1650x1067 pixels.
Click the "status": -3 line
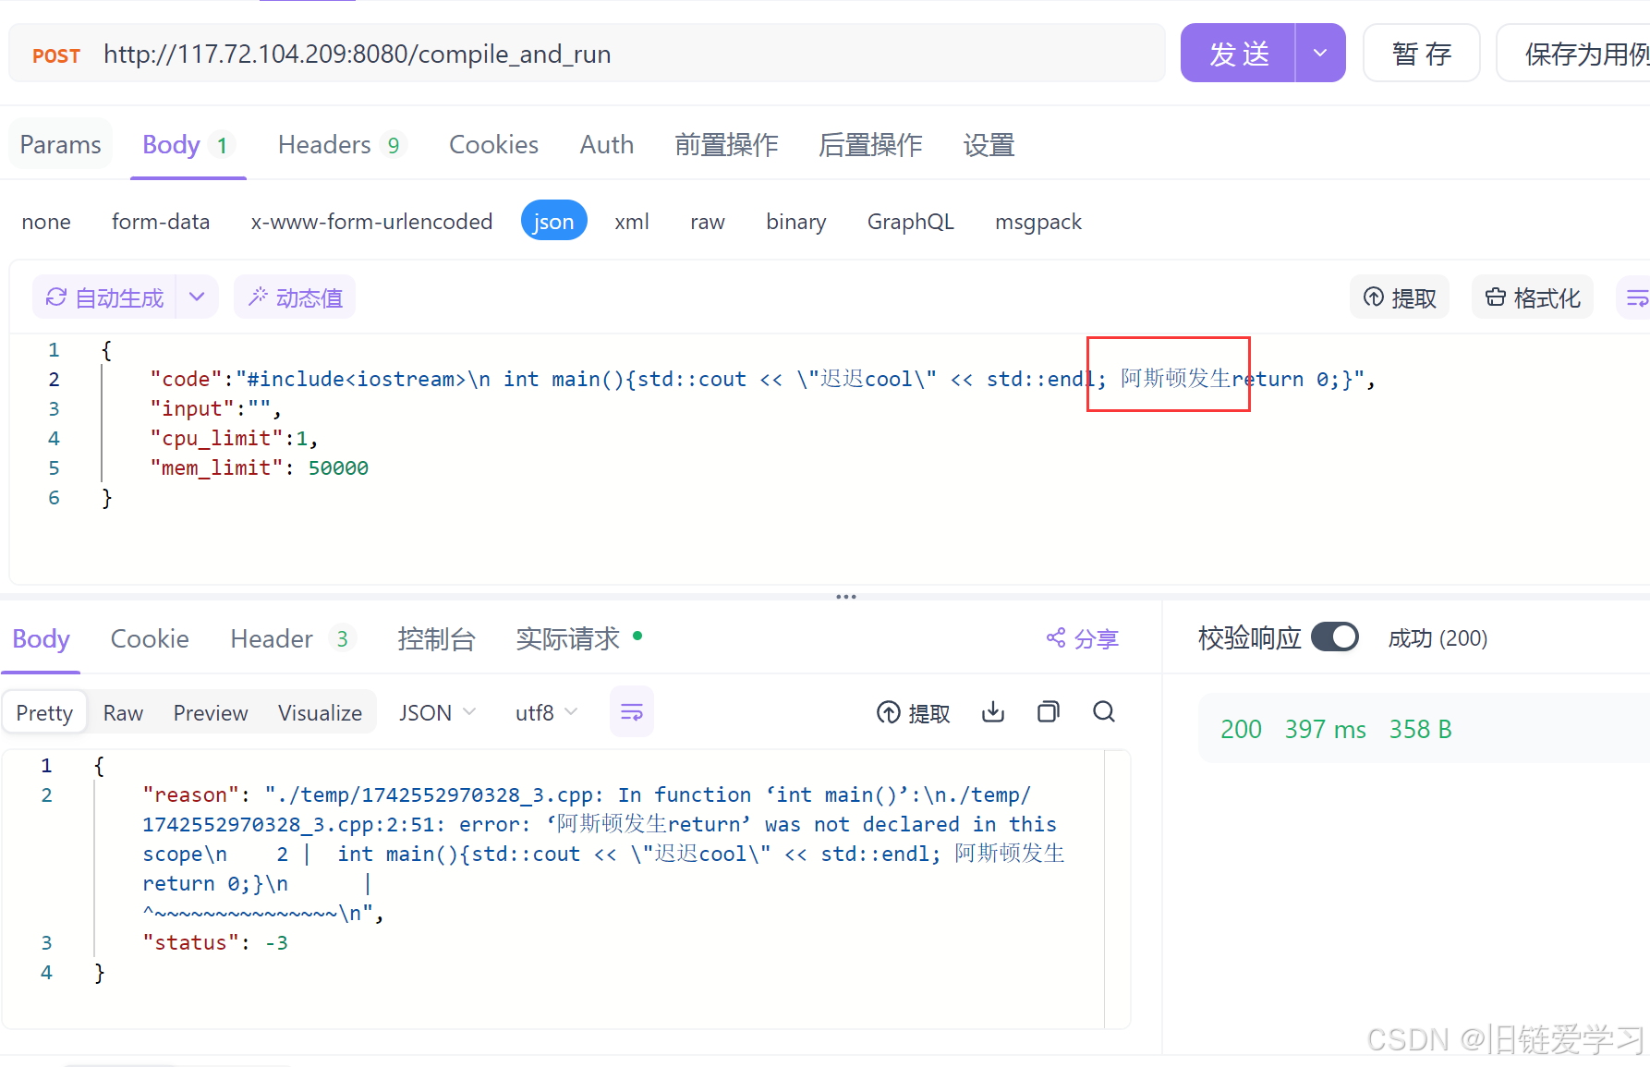(215, 942)
